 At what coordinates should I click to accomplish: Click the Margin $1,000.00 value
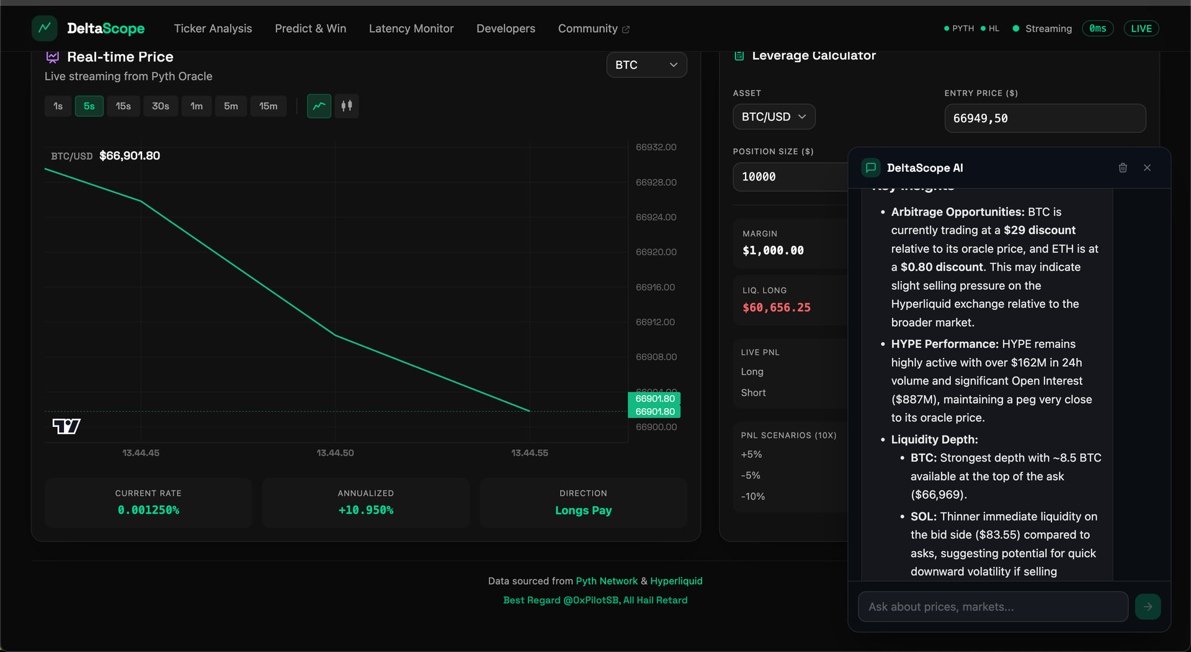[x=773, y=251]
